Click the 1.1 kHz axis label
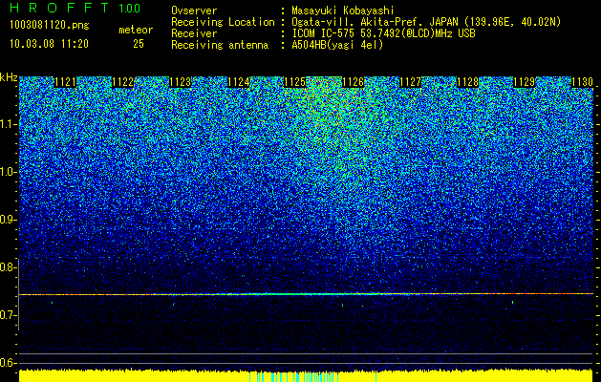 [8, 124]
